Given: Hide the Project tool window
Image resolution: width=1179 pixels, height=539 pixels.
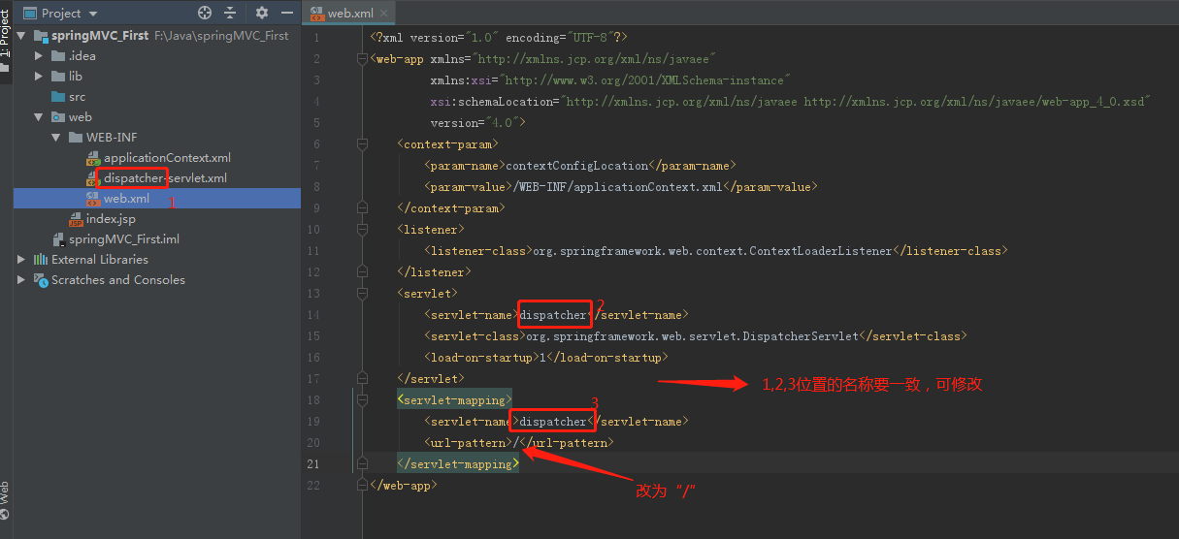Looking at the screenshot, I should point(285,14).
